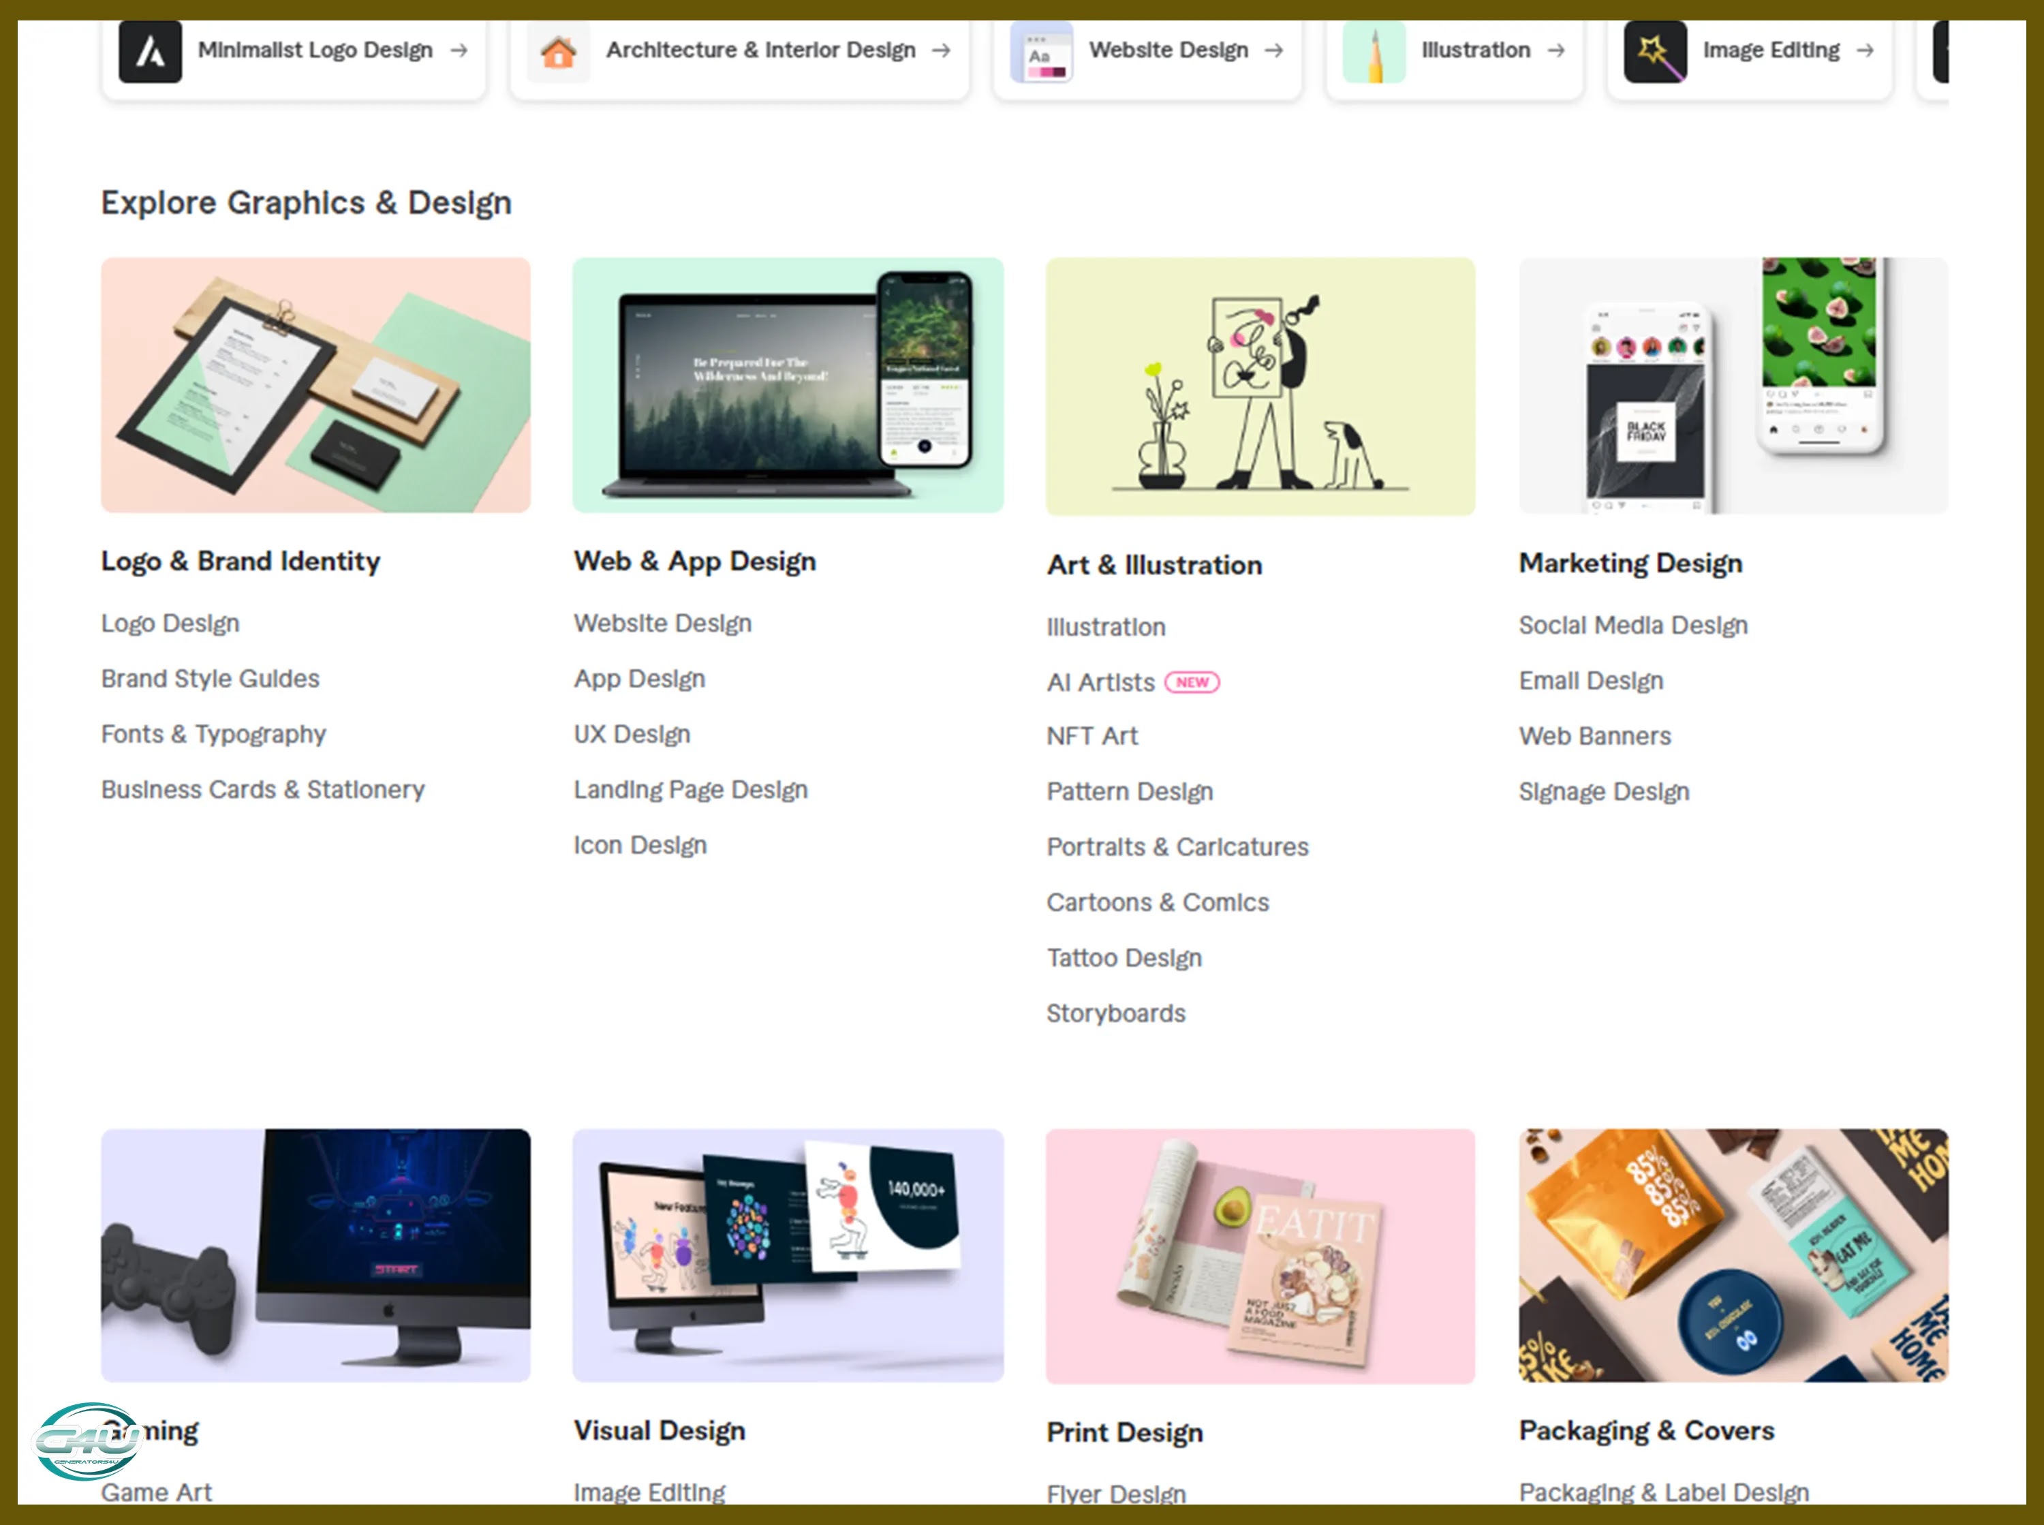The height and width of the screenshot is (1525, 2044).
Task: Select Portraits & Caricatures link
Action: [1177, 846]
